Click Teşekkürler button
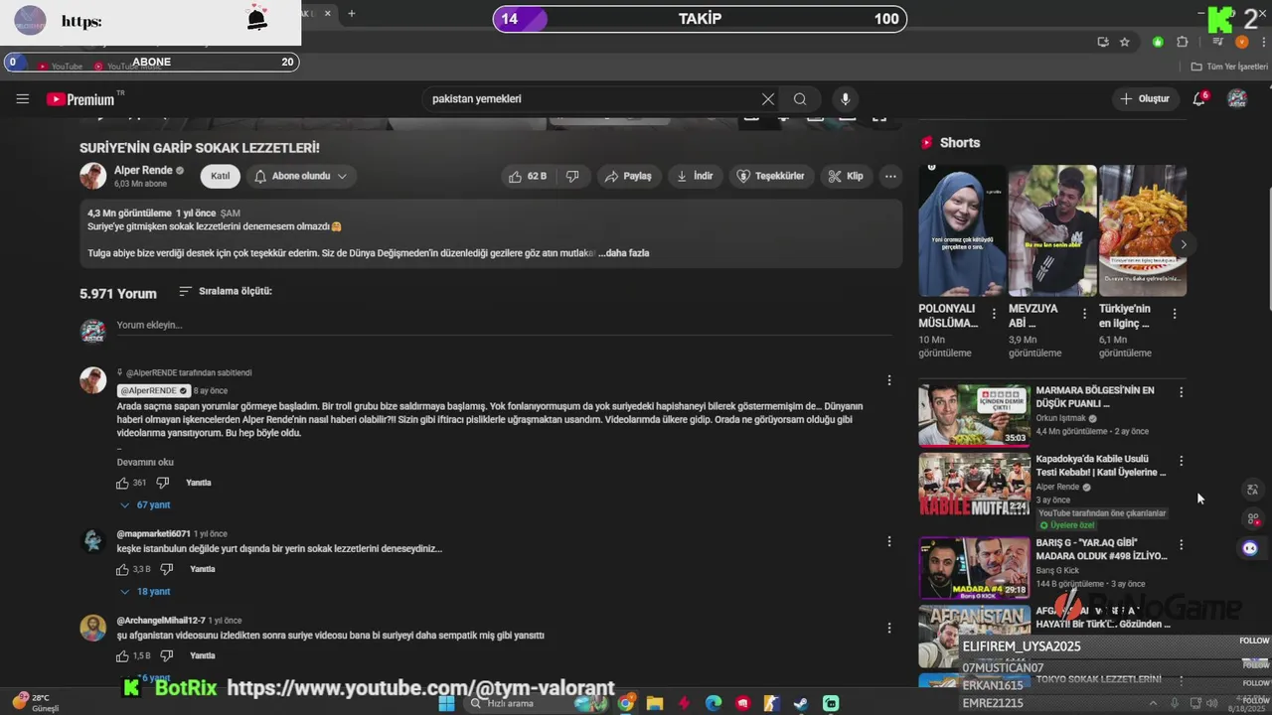The width and height of the screenshot is (1272, 715). click(x=771, y=176)
